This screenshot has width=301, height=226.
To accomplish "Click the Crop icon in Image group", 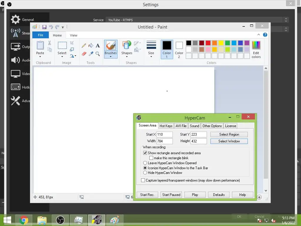I will click(x=72, y=43).
